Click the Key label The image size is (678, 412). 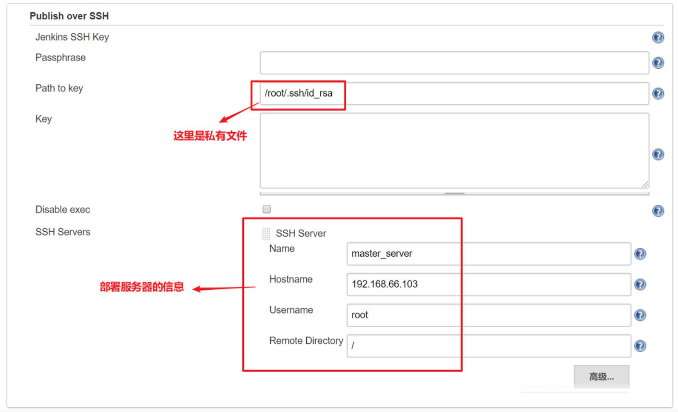(x=44, y=119)
